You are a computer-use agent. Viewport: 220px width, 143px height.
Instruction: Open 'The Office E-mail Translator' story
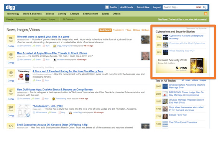click(183, 122)
